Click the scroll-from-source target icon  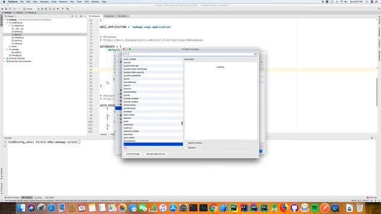point(73,16)
